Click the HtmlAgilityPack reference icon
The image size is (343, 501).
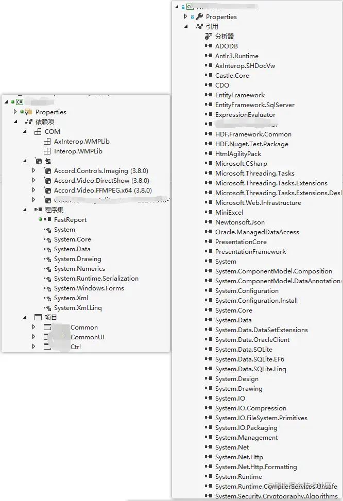[x=209, y=153]
